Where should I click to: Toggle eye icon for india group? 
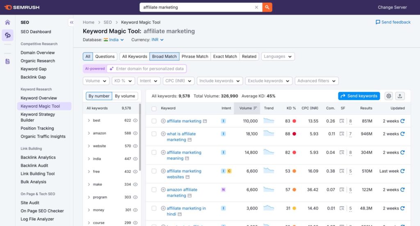click(x=135, y=158)
